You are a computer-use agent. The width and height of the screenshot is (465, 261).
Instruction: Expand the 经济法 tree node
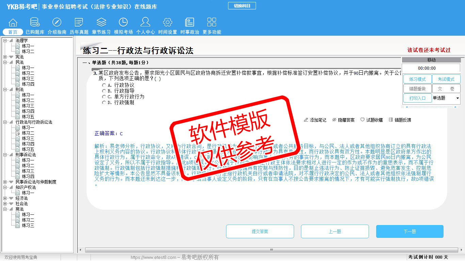5,198
